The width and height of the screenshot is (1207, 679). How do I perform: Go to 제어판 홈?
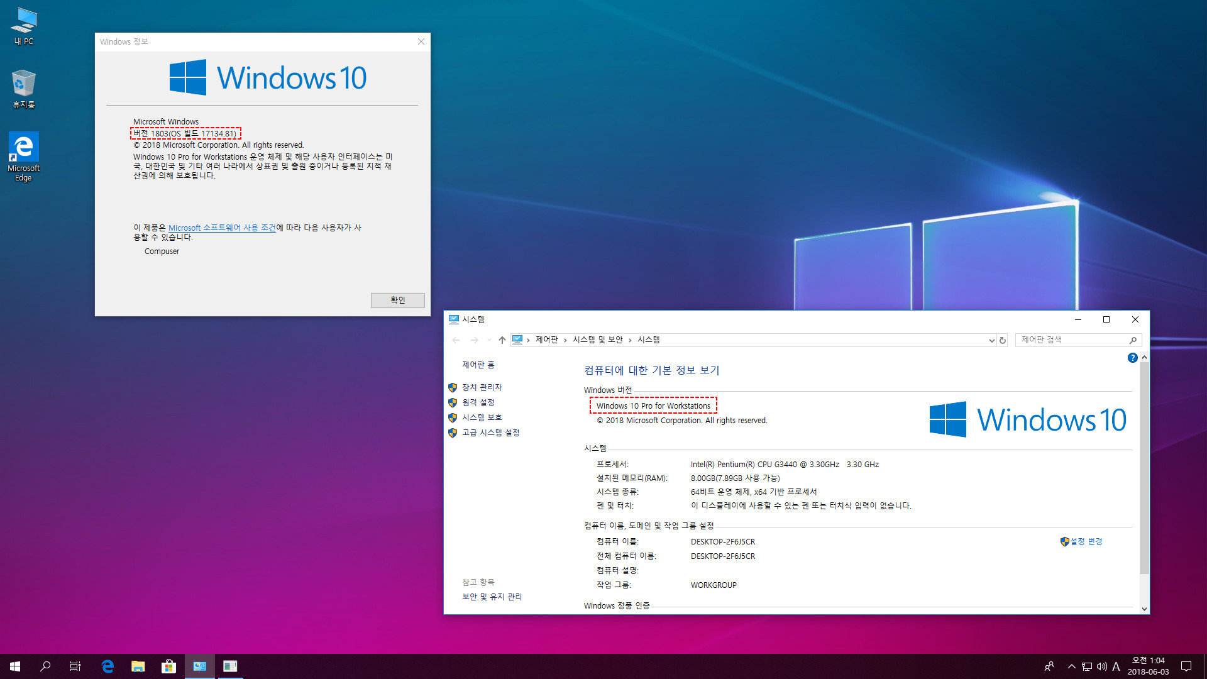(478, 365)
